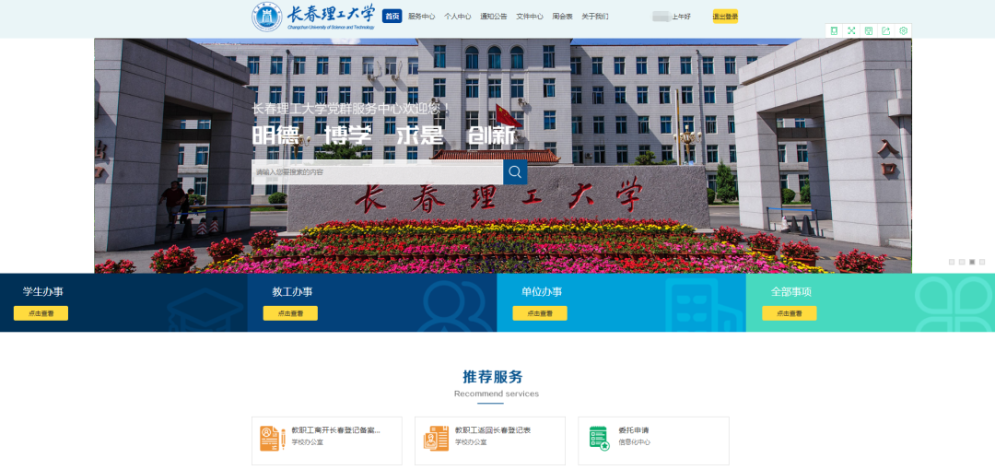Select the fourth banner carousel dot
995x470 pixels.
point(982,262)
